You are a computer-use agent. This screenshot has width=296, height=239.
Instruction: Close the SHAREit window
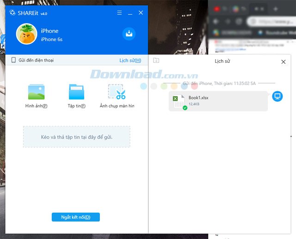tap(141, 12)
